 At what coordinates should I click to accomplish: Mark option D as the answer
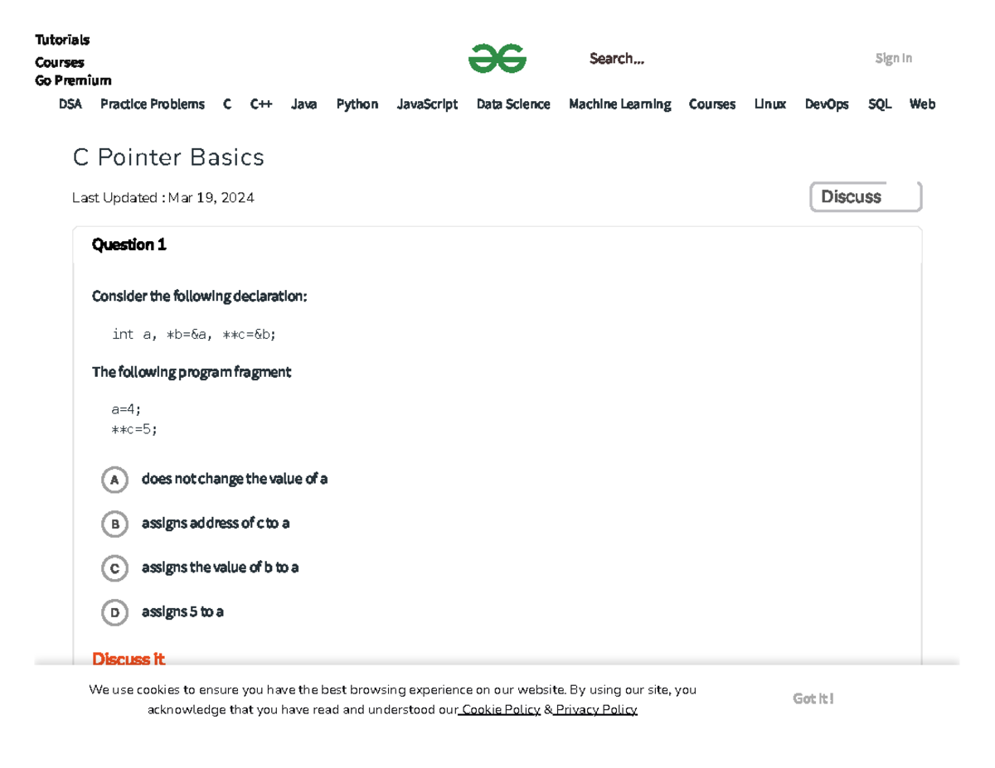114,612
